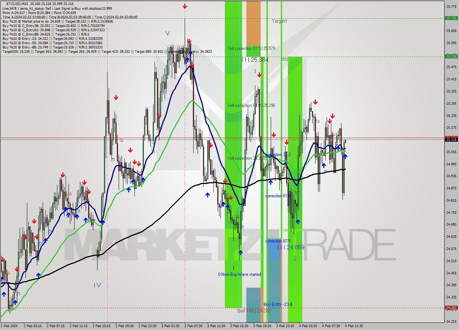459x330 pixels.
Task: Click the '1 Feb 2024' date label
Action: (9, 326)
